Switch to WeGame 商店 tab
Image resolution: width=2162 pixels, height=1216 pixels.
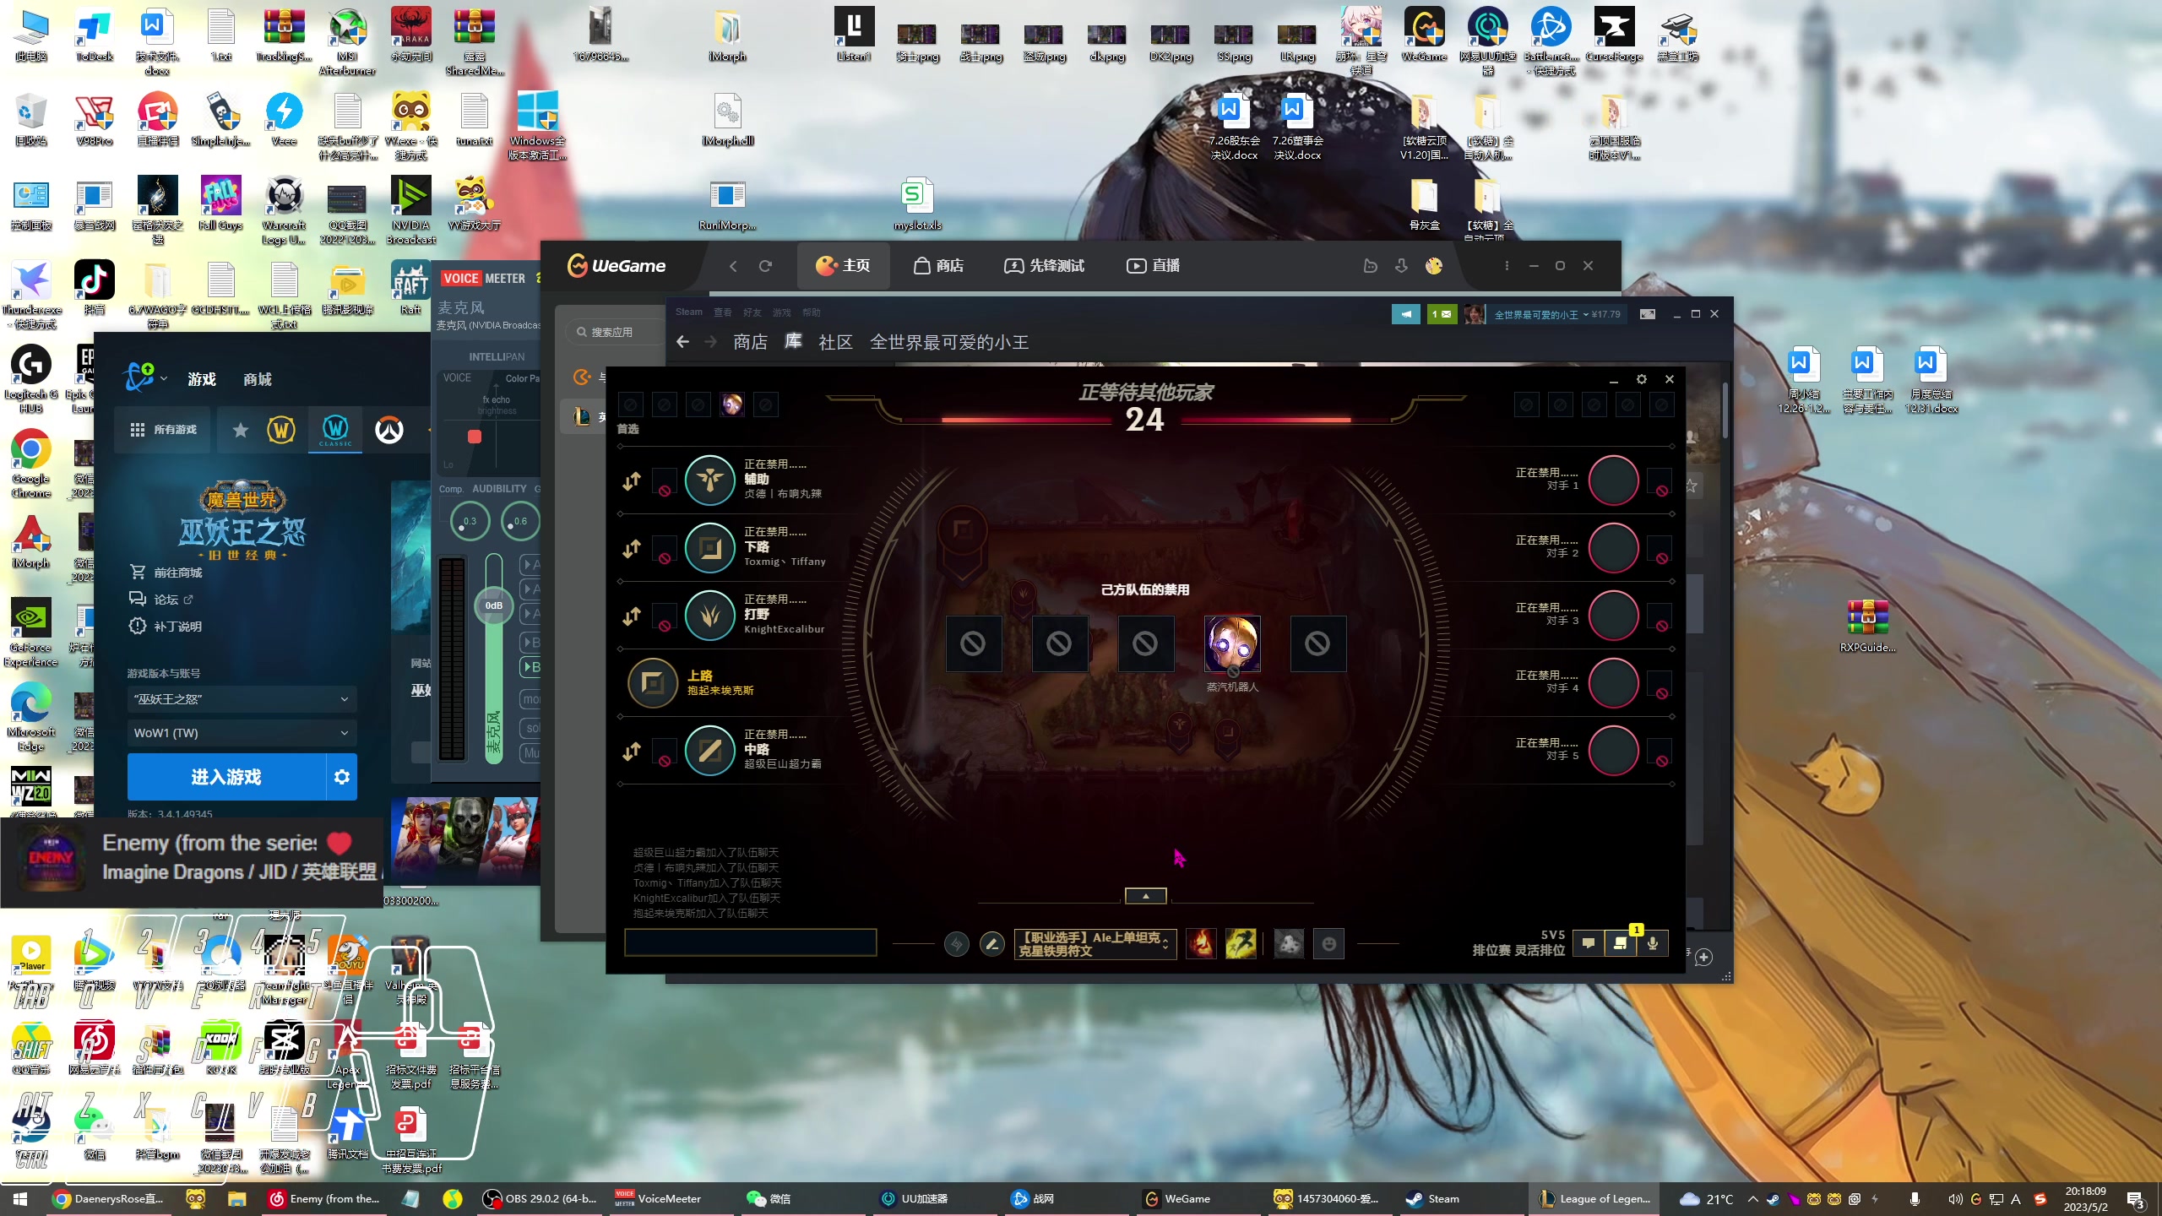click(938, 266)
